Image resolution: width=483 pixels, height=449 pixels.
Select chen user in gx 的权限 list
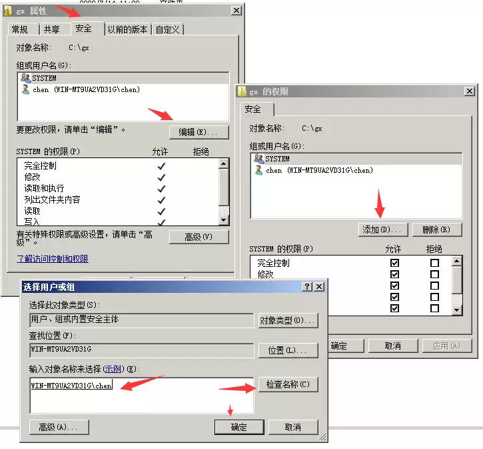pos(356,170)
